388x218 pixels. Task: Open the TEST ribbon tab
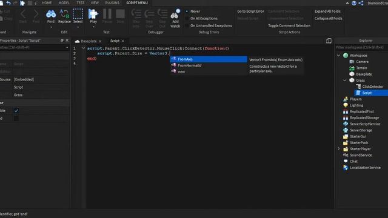[80, 3]
